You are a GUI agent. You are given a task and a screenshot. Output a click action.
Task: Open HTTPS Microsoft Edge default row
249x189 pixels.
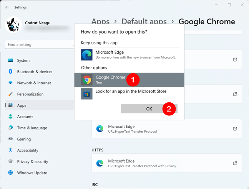(167, 163)
